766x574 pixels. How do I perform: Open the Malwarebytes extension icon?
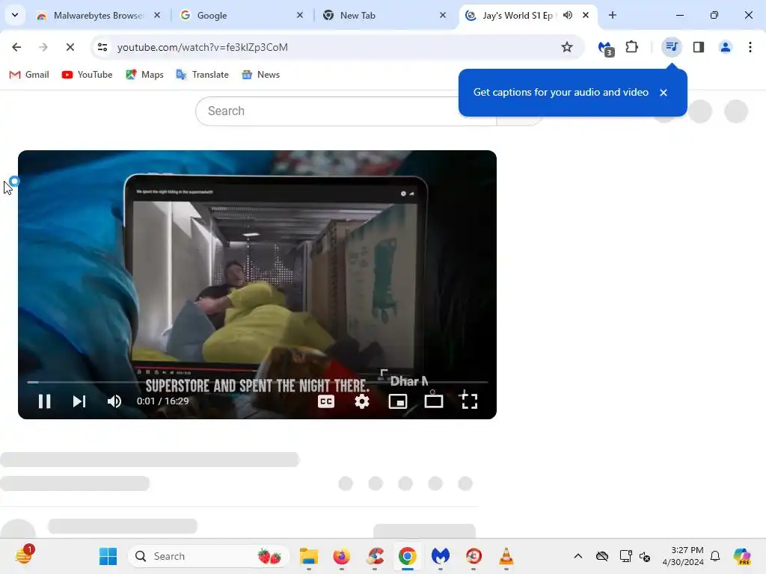pos(606,48)
